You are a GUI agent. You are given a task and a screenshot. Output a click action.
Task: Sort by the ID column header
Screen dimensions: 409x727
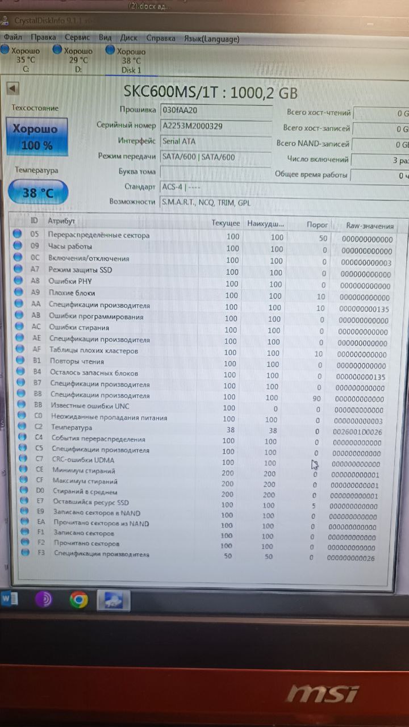tap(35, 220)
